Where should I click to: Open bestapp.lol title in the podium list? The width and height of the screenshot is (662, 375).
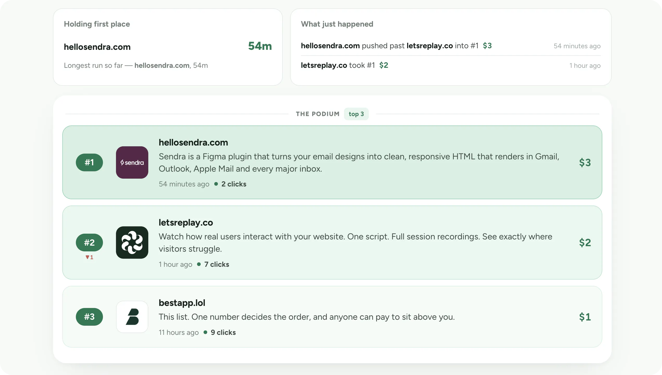(182, 303)
